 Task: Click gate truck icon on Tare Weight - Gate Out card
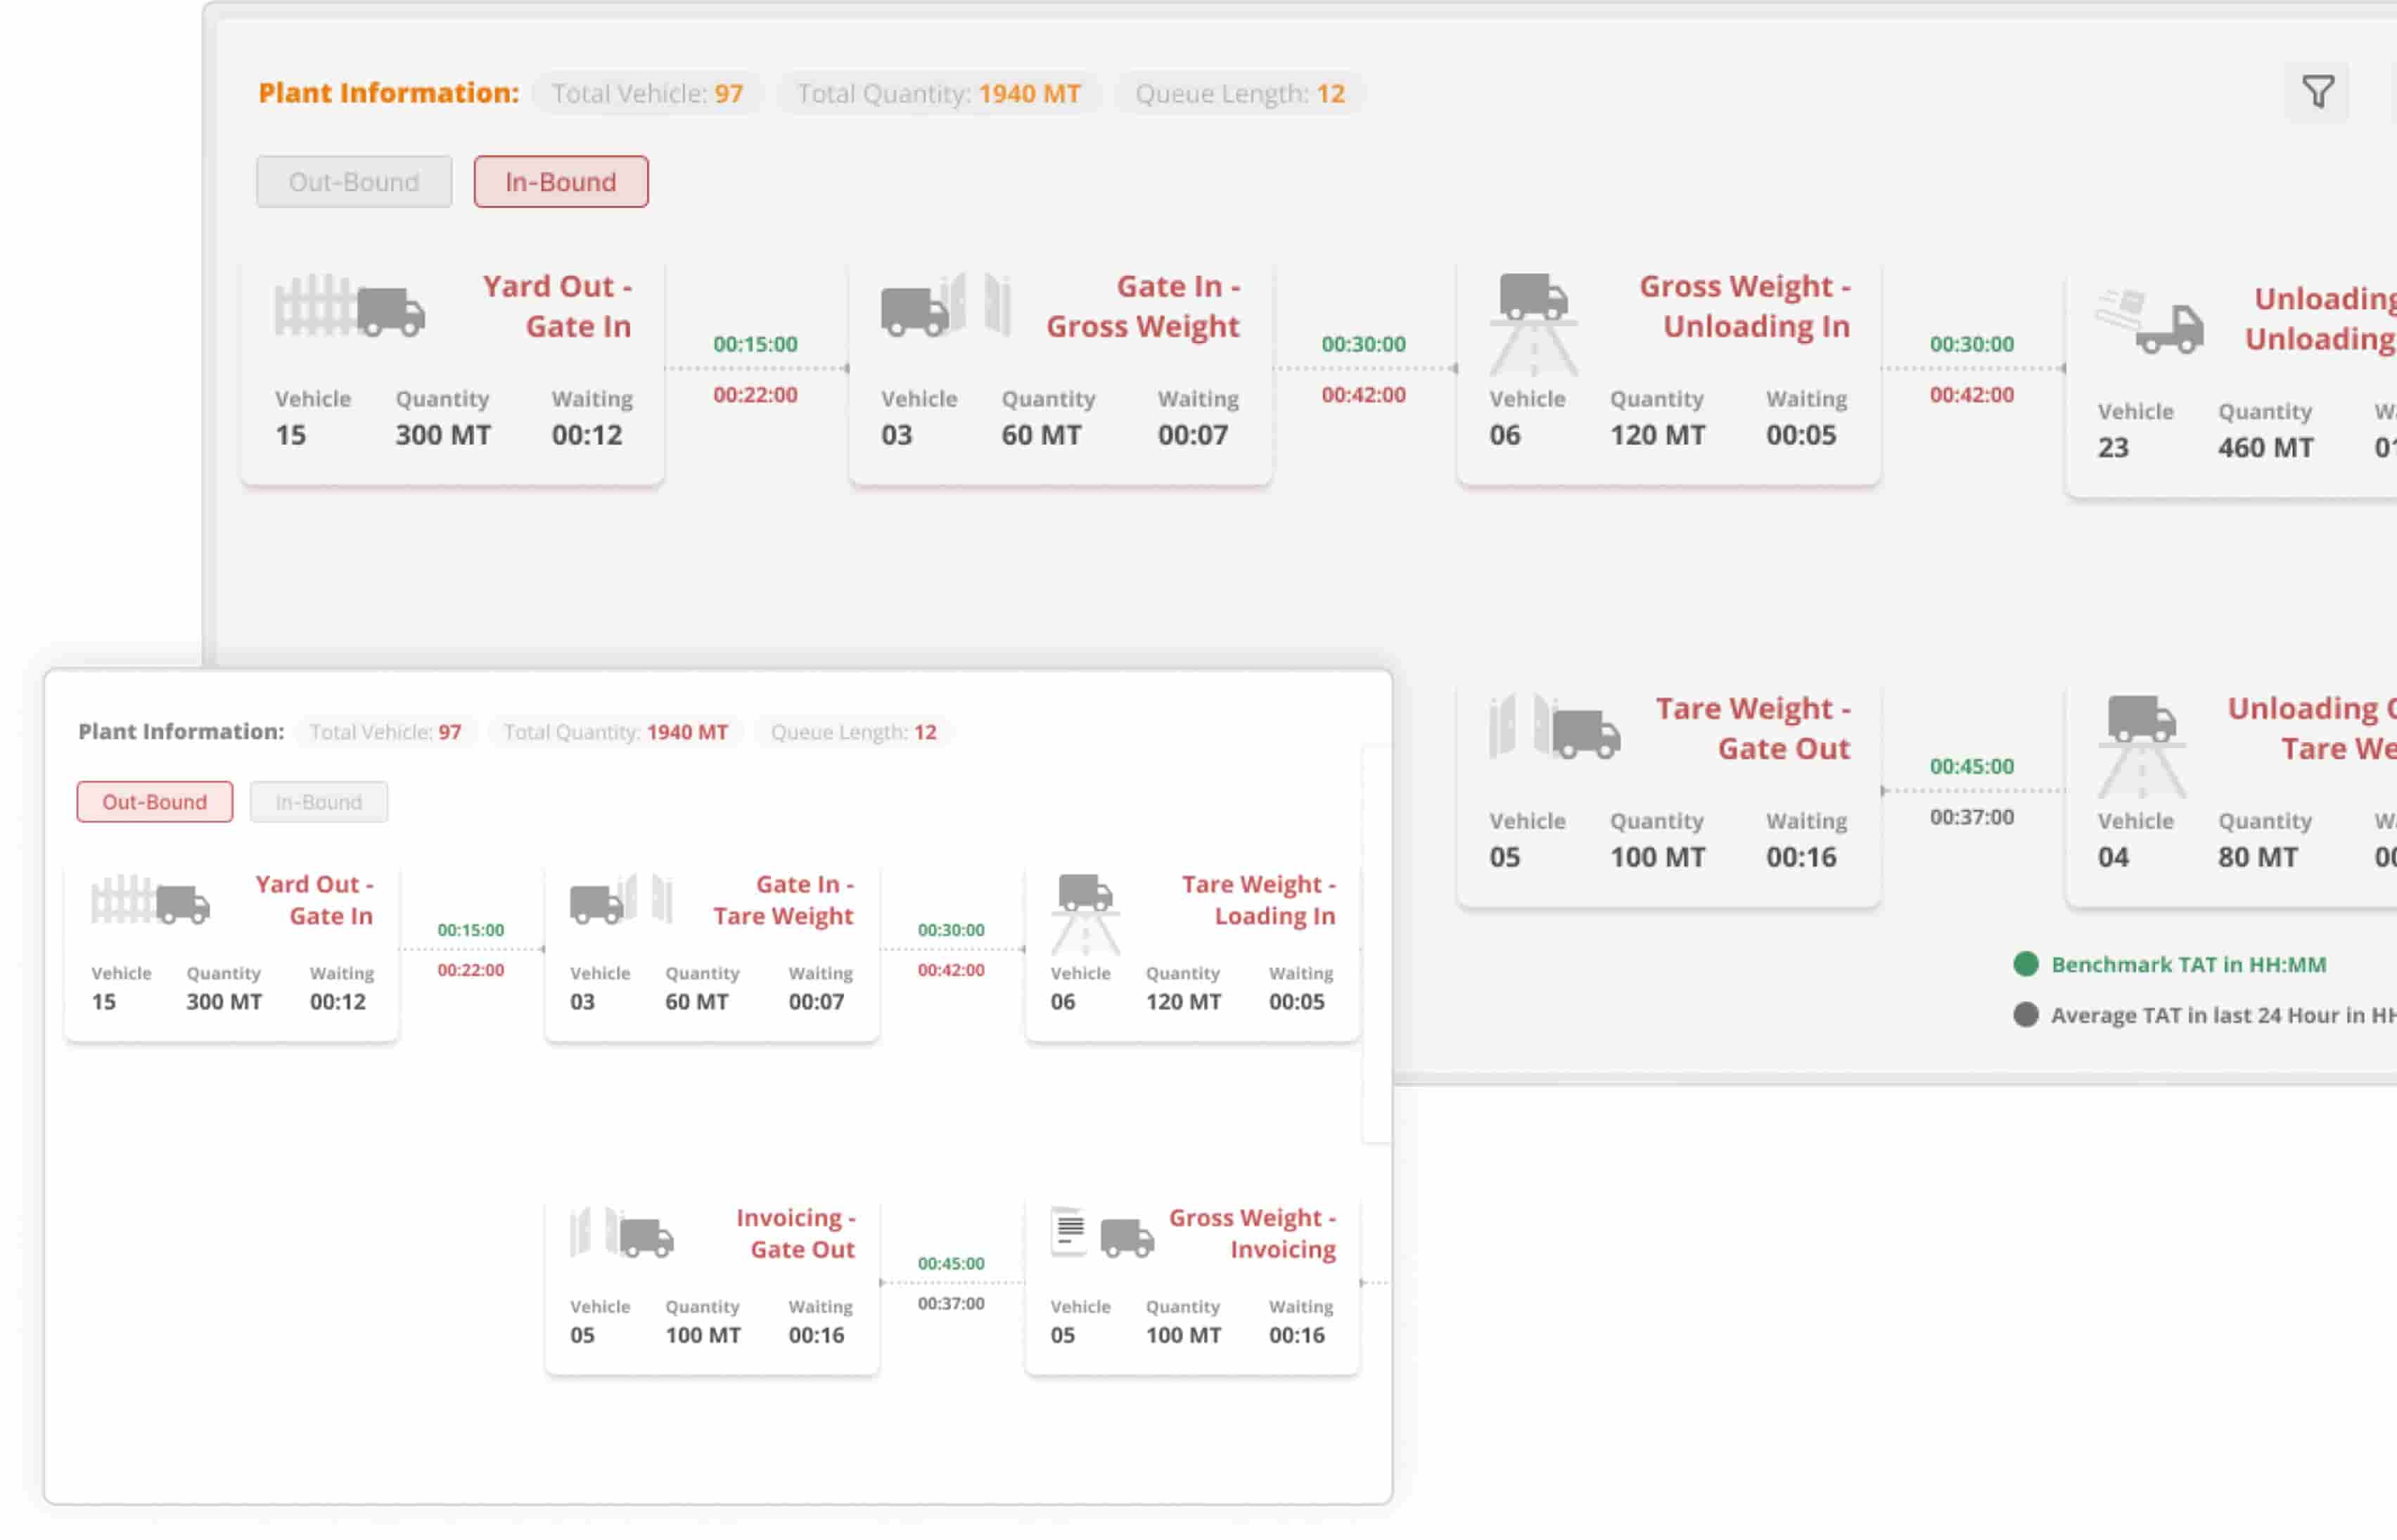(1554, 727)
